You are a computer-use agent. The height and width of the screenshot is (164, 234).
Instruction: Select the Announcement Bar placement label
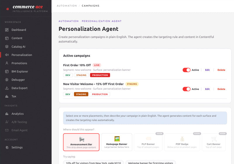81,144
